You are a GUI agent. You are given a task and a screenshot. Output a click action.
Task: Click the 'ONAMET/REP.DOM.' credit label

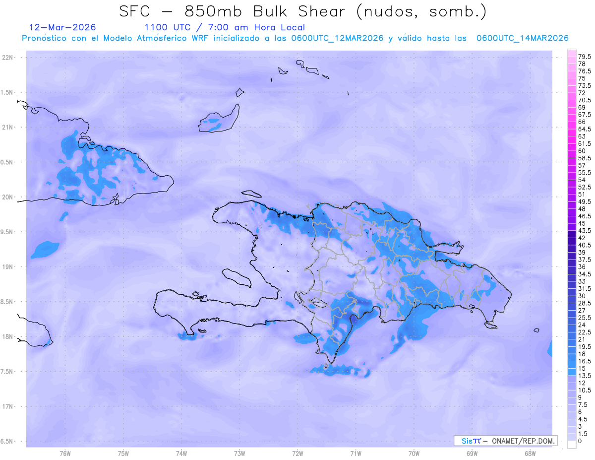(524, 441)
